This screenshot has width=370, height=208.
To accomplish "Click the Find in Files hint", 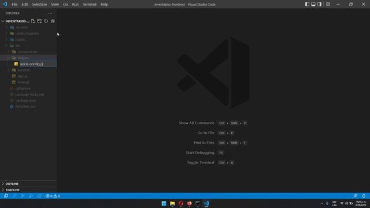I will click(x=204, y=143).
